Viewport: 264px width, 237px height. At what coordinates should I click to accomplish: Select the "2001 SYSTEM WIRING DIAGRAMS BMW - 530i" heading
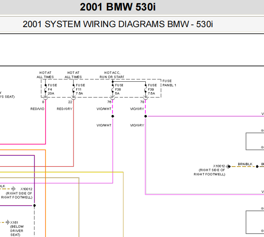(x=118, y=24)
